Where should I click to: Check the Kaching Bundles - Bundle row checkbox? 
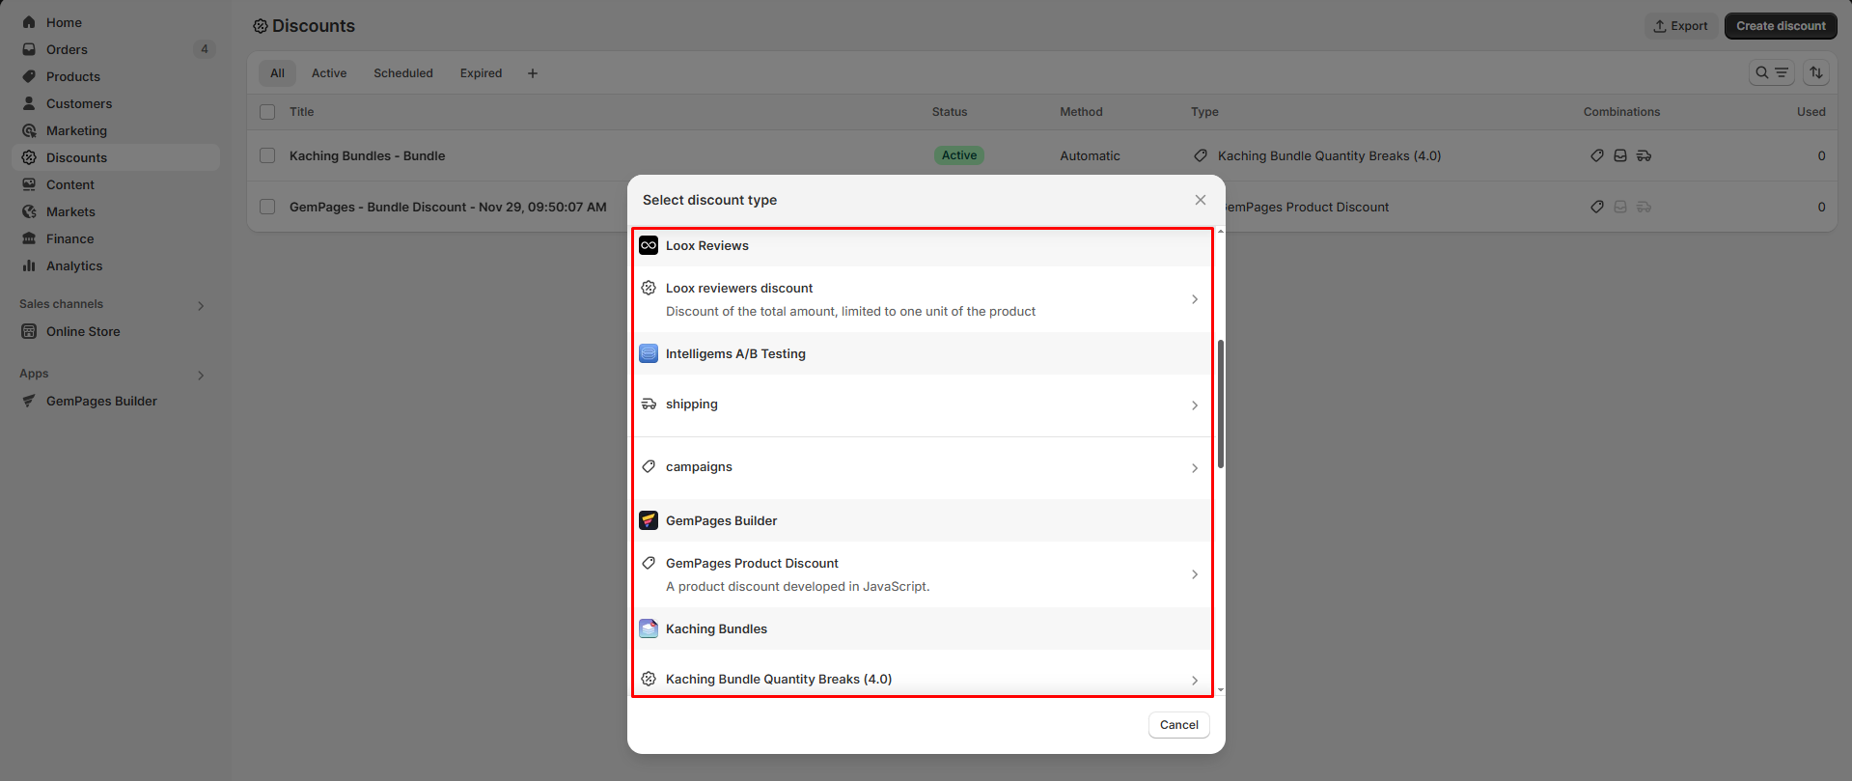point(267,156)
